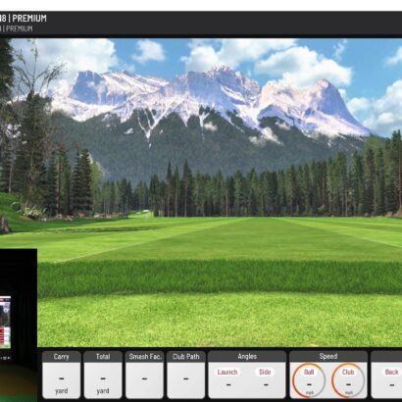402x402 pixels.
Task: Select the Carry distance tile
Action: (x=62, y=375)
